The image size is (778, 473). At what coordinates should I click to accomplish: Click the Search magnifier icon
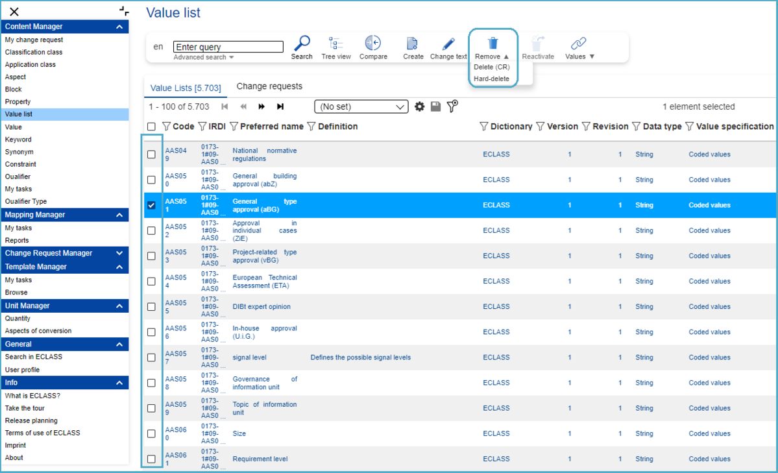coord(302,44)
